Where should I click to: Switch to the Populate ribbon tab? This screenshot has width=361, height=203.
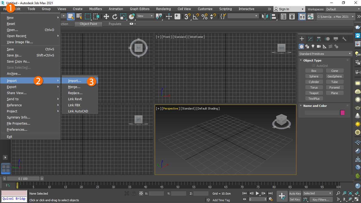pos(115,24)
